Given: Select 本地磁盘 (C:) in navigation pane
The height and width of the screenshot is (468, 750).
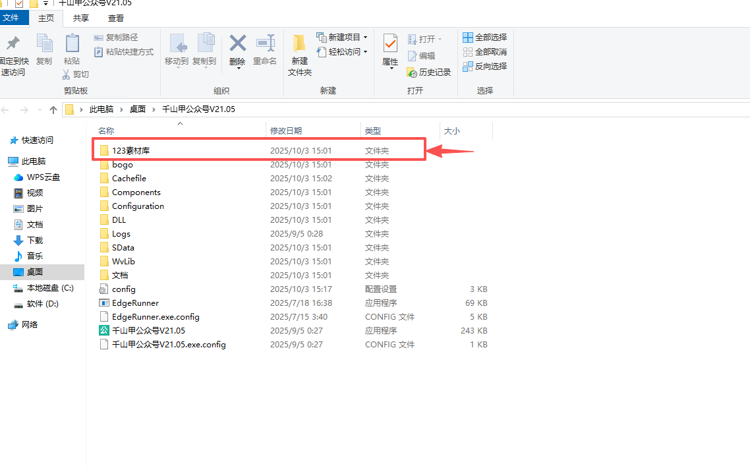Looking at the screenshot, I should click(49, 288).
